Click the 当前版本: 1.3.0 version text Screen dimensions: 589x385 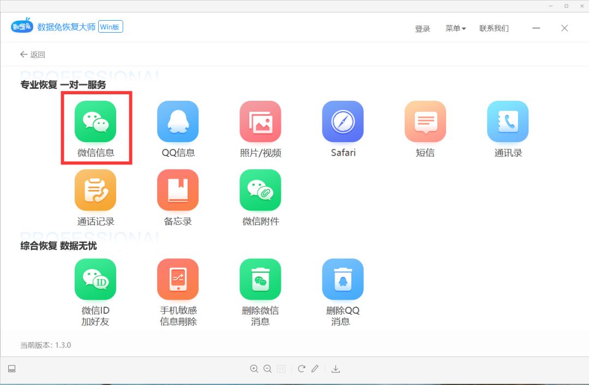(x=45, y=345)
